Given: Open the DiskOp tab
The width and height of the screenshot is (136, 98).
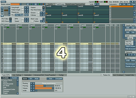Looking at the screenshot, I should click(50, 4).
